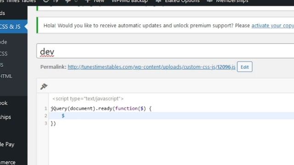Click the Memberships icon in admin bar
294x165 pixels.
[209, 1]
